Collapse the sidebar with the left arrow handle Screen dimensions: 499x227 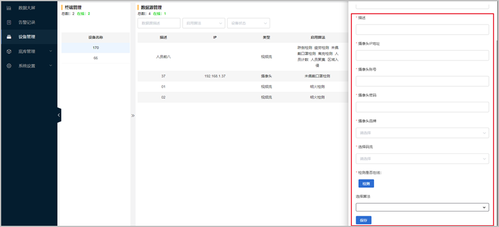click(x=59, y=115)
